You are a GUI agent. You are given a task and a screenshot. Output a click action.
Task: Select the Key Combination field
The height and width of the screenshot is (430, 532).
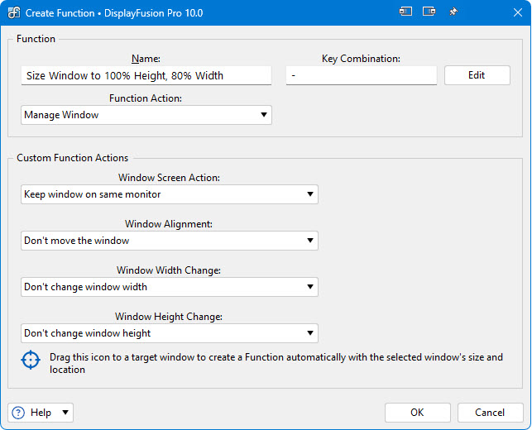pos(361,75)
